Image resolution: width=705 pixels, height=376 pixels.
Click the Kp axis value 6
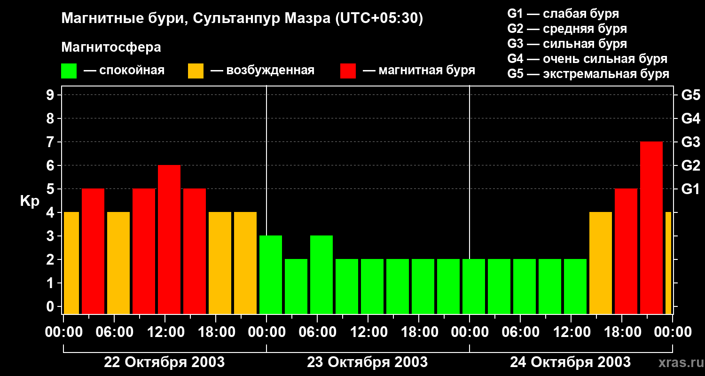pyautogui.click(x=51, y=165)
